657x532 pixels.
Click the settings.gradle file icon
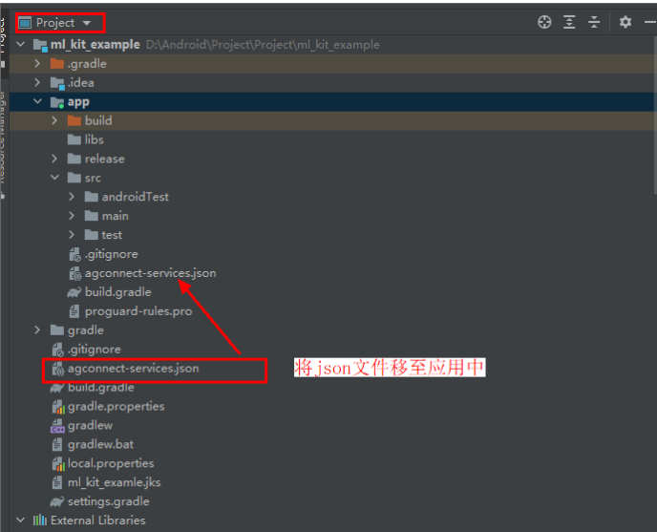click(57, 501)
